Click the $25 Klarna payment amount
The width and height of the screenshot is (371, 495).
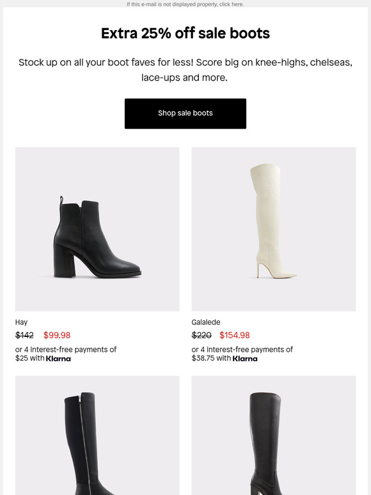pos(22,358)
